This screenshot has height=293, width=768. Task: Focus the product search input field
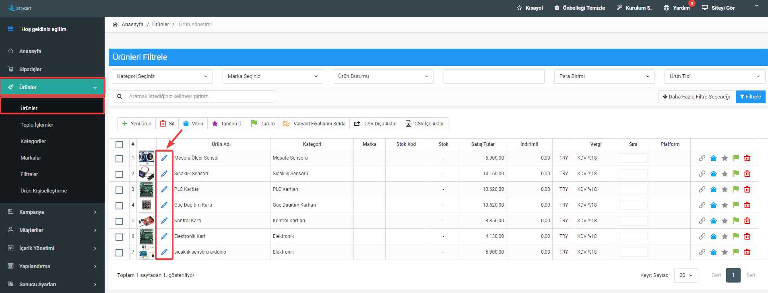201,96
